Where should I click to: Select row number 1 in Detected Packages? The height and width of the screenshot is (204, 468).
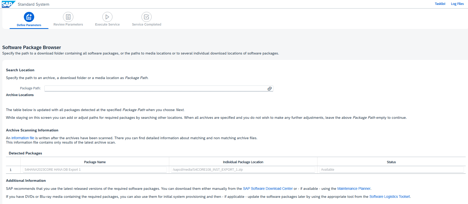[x=11, y=170]
